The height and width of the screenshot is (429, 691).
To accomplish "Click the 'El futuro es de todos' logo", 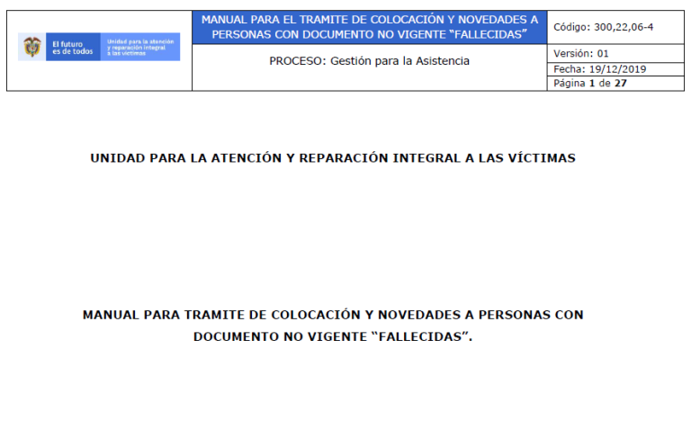I will pyautogui.click(x=73, y=47).
